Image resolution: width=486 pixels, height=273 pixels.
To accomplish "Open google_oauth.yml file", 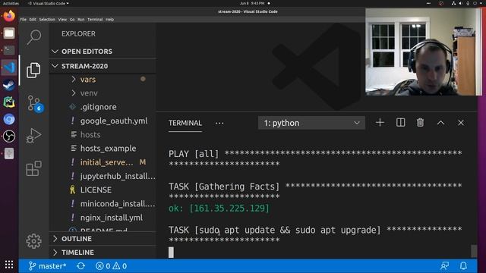I will click(103, 121).
